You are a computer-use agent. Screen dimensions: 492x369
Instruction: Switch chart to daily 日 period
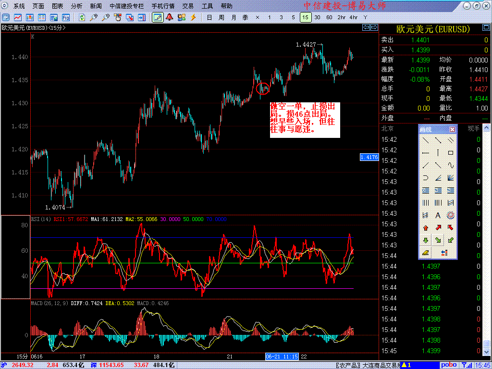(x=209, y=17)
